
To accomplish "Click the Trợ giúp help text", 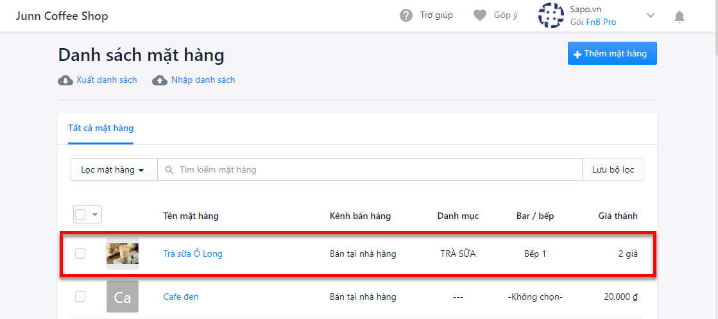I will pos(436,15).
